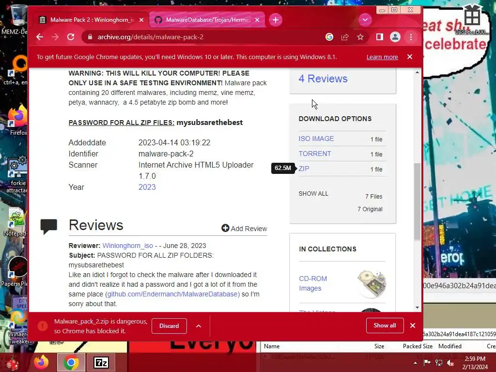Image resolution: width=496 pixels, height=372 pixels.
Task: Download the TORRENT option
Action: click(x=315, y=154)
